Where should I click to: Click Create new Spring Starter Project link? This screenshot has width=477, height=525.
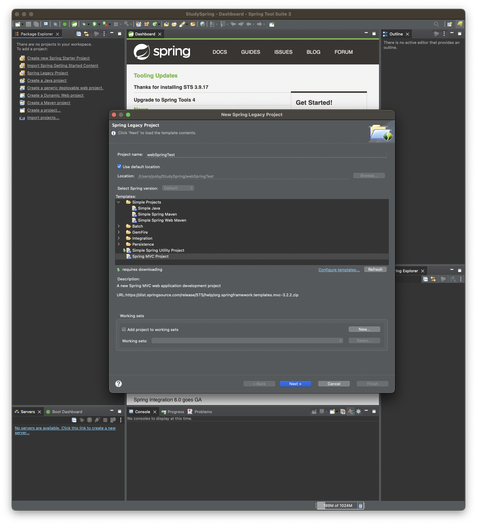click(58, 58)
